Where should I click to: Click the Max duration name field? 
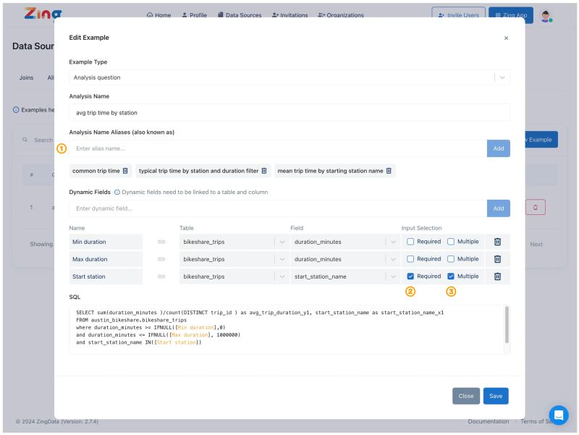pyautogui.click(x=106, y=259)
